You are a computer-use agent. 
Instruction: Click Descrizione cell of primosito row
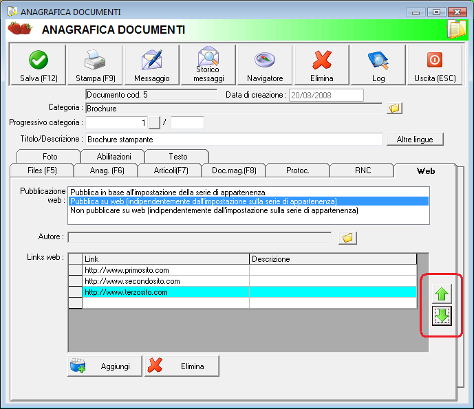coord(333,270)
